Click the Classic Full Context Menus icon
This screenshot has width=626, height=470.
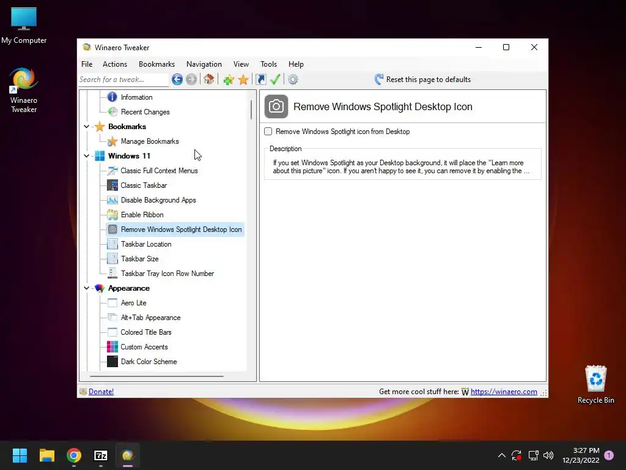click(x=112, y=171)
